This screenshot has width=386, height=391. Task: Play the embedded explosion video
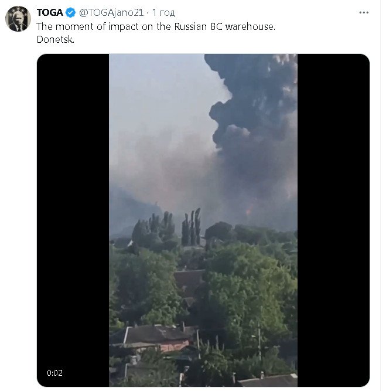[203, 220]
